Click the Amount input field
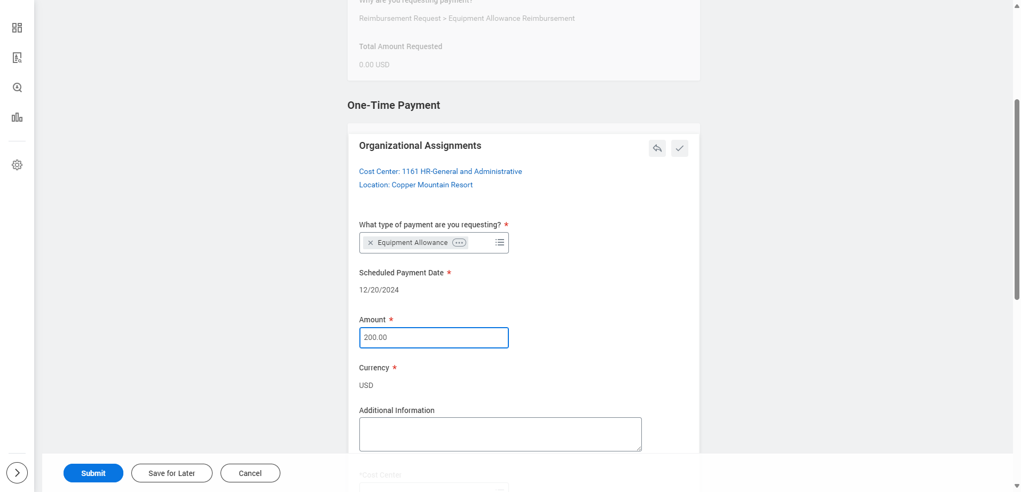 (434, 338)
